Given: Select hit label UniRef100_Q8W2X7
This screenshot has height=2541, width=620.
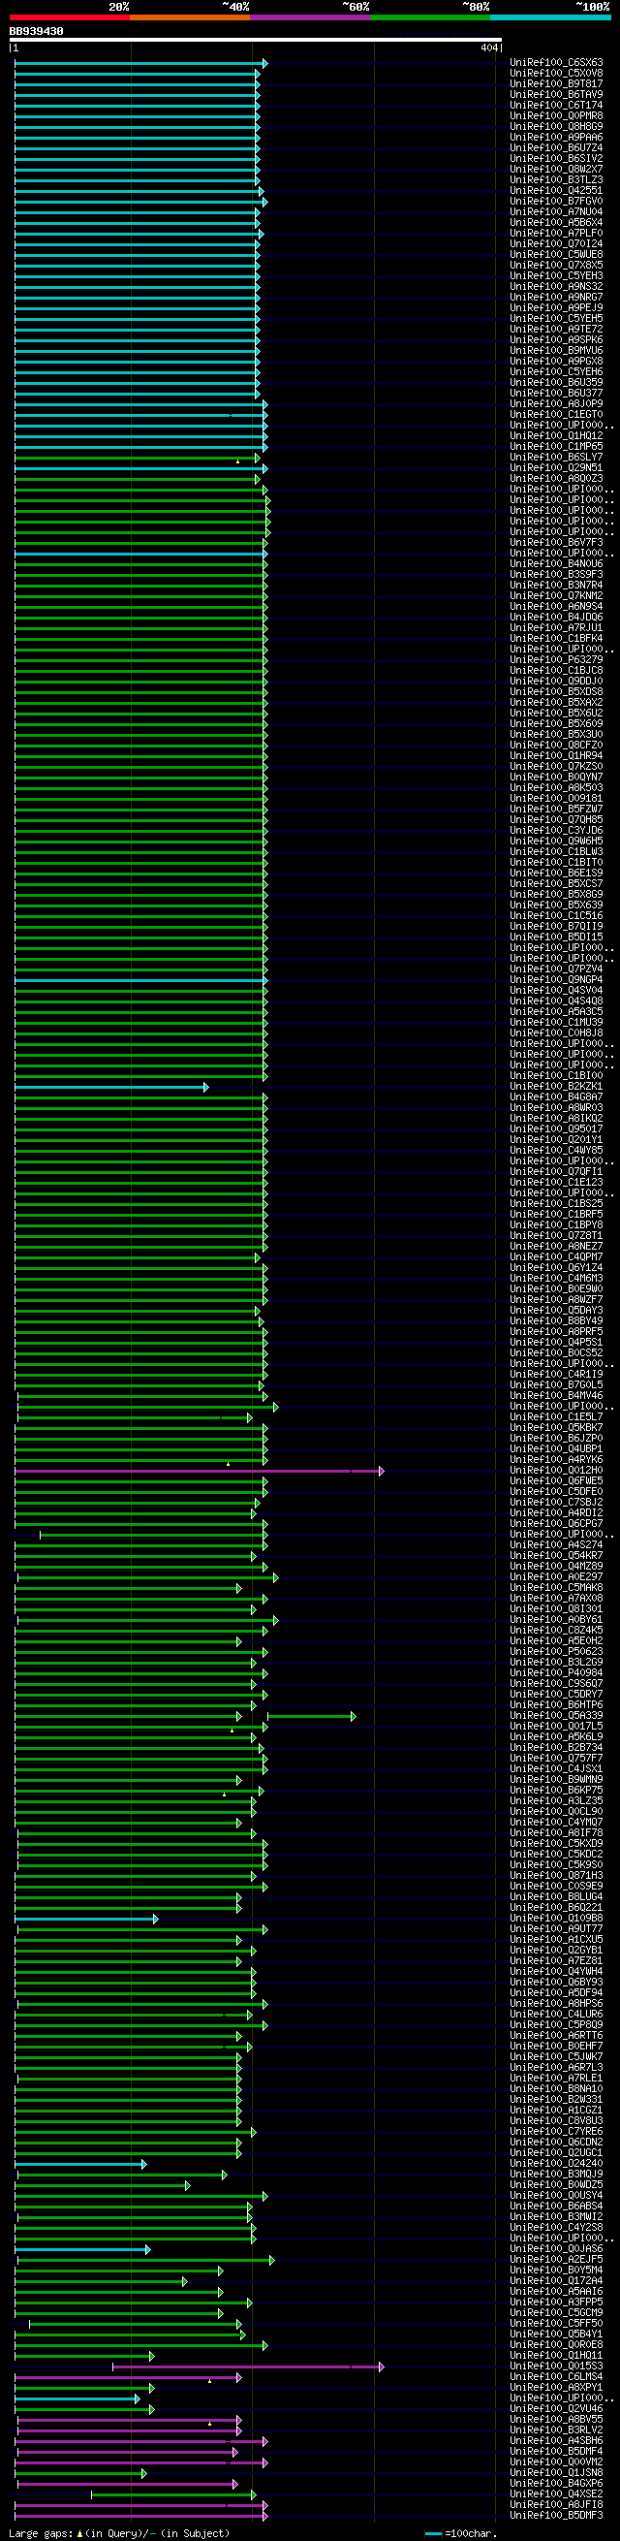Looking at the screenshot, I should click(556, 170).
